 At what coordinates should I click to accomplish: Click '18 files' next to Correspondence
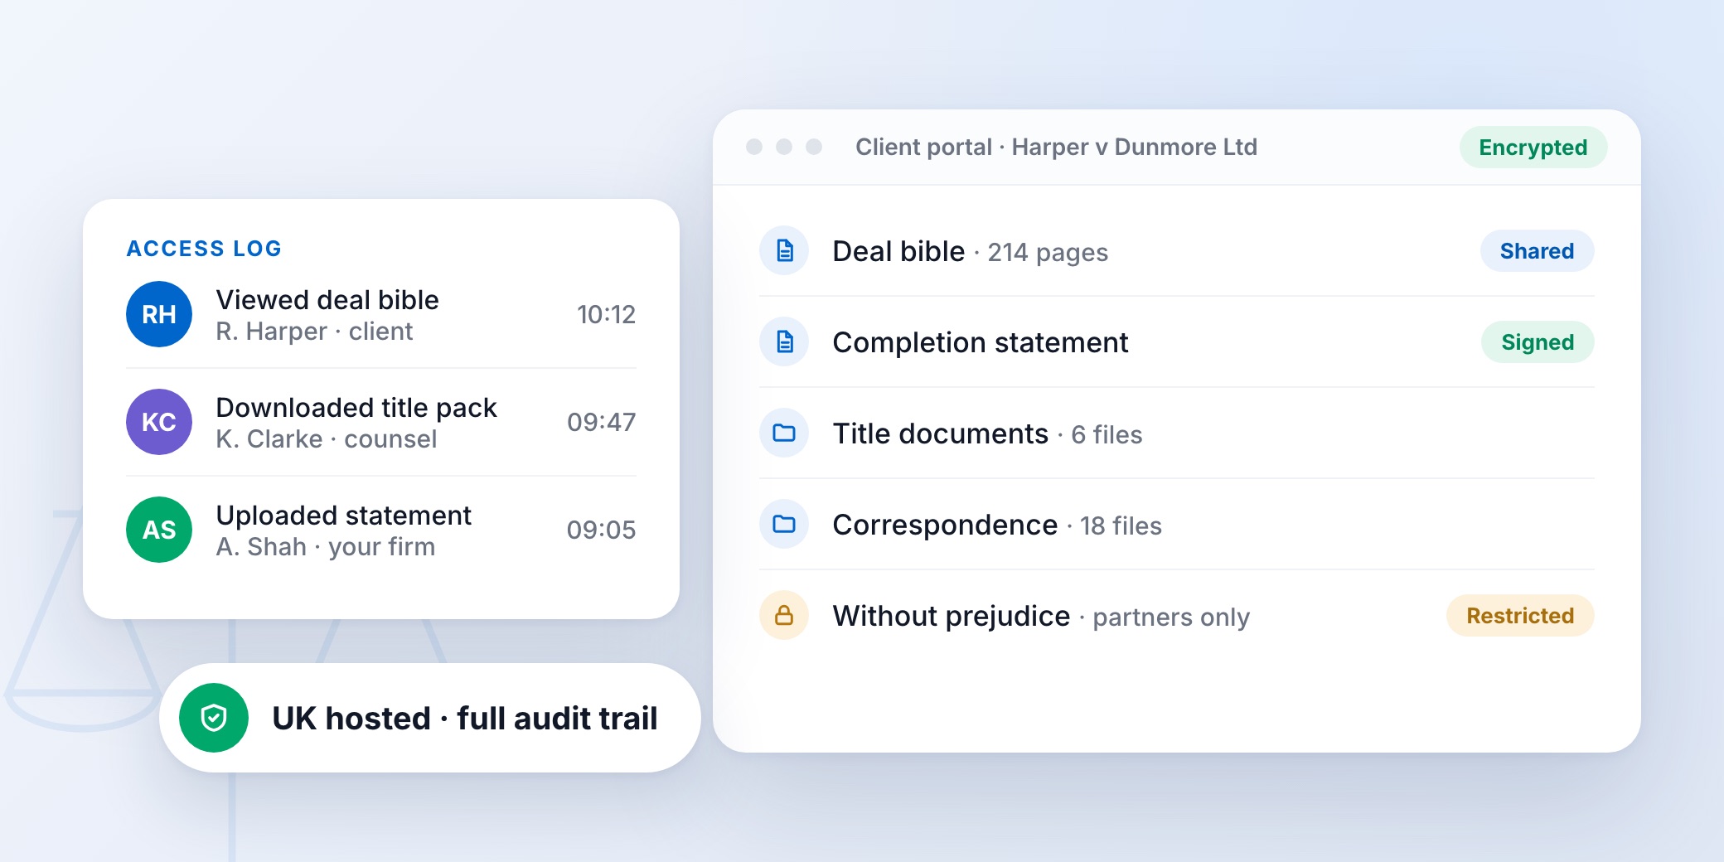[1121, 526]
